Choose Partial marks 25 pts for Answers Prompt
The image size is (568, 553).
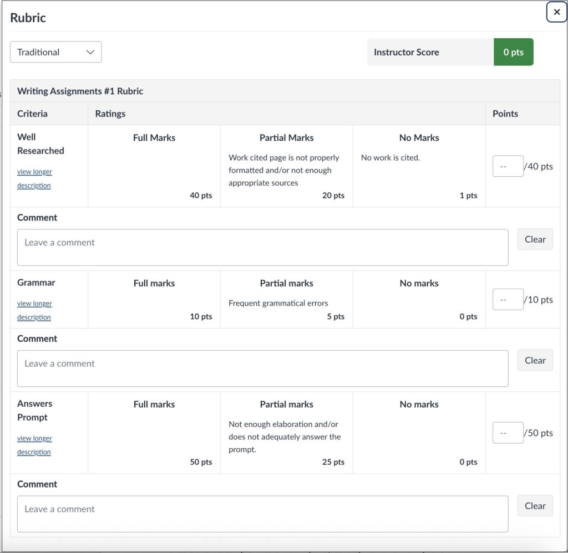tap(286, 432)
